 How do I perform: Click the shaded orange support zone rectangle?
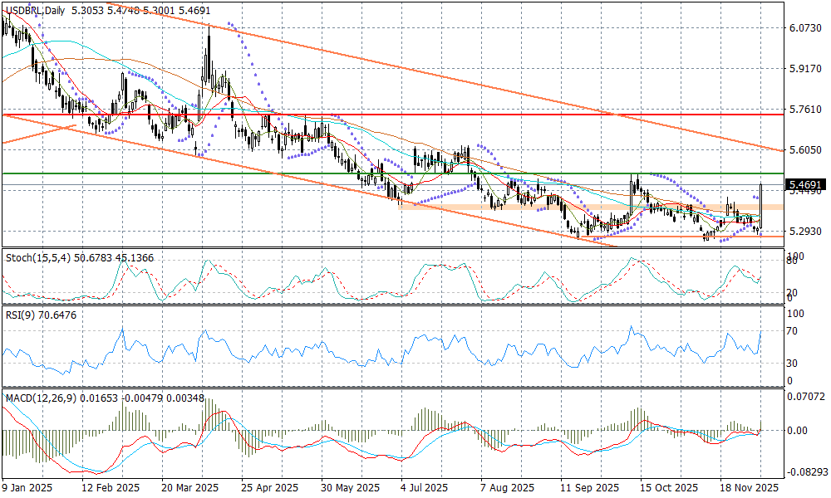pyautogui.click(x=582, y=206)
